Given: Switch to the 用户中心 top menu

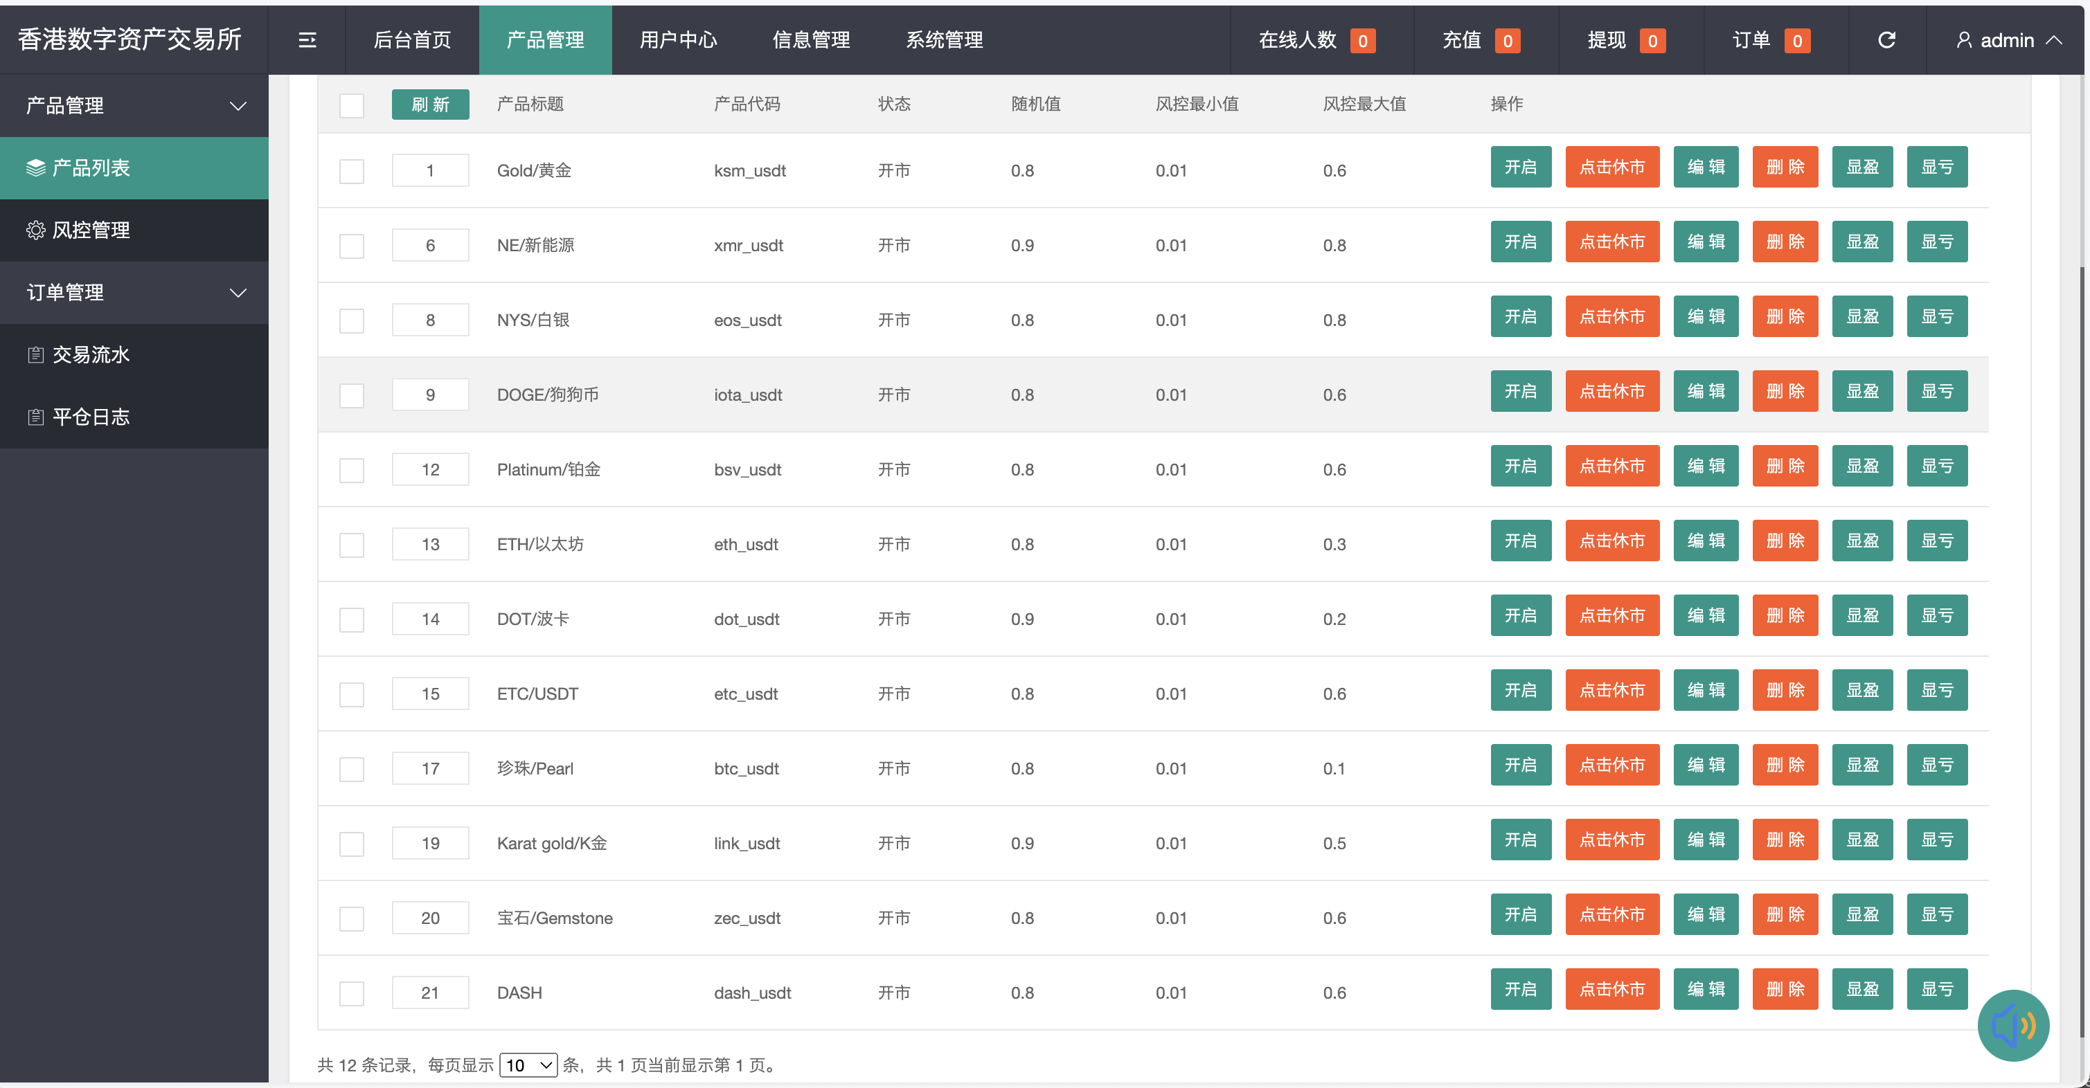Looking at the screenshot, I should pos(677,39).
